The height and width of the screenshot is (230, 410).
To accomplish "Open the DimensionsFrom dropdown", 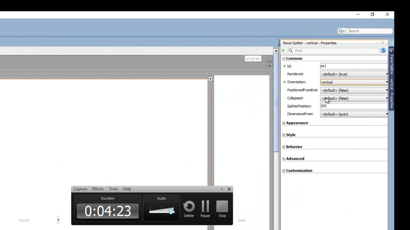I will (x=354, y=114).
